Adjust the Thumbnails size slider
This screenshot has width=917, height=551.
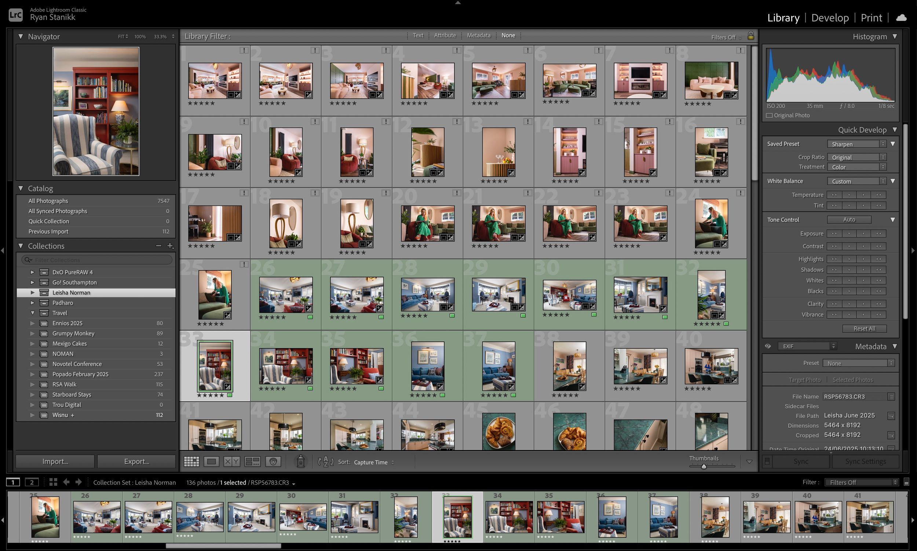tap(704, 466)
